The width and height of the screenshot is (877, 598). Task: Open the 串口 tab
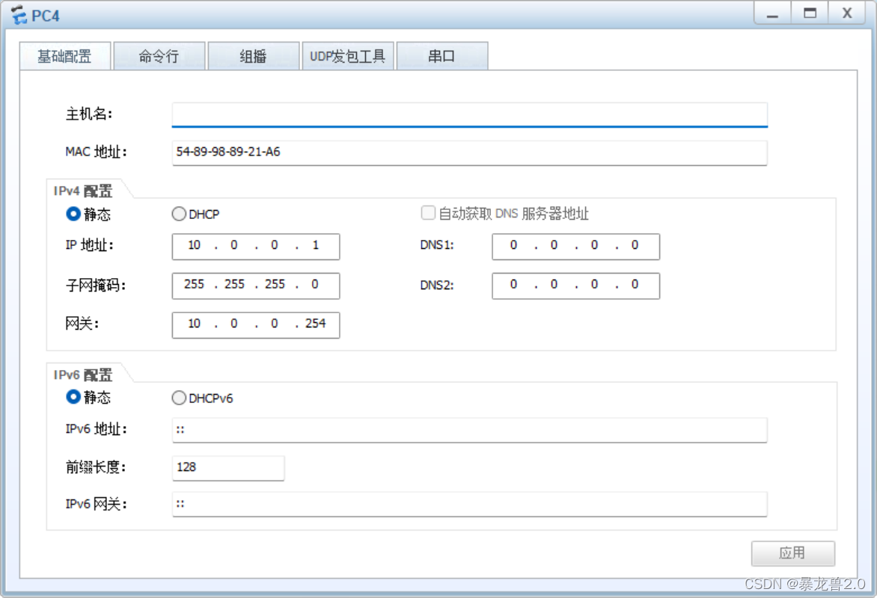point(441,56)
